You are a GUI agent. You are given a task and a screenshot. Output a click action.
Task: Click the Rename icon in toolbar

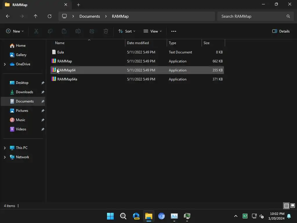click(78, 31)
